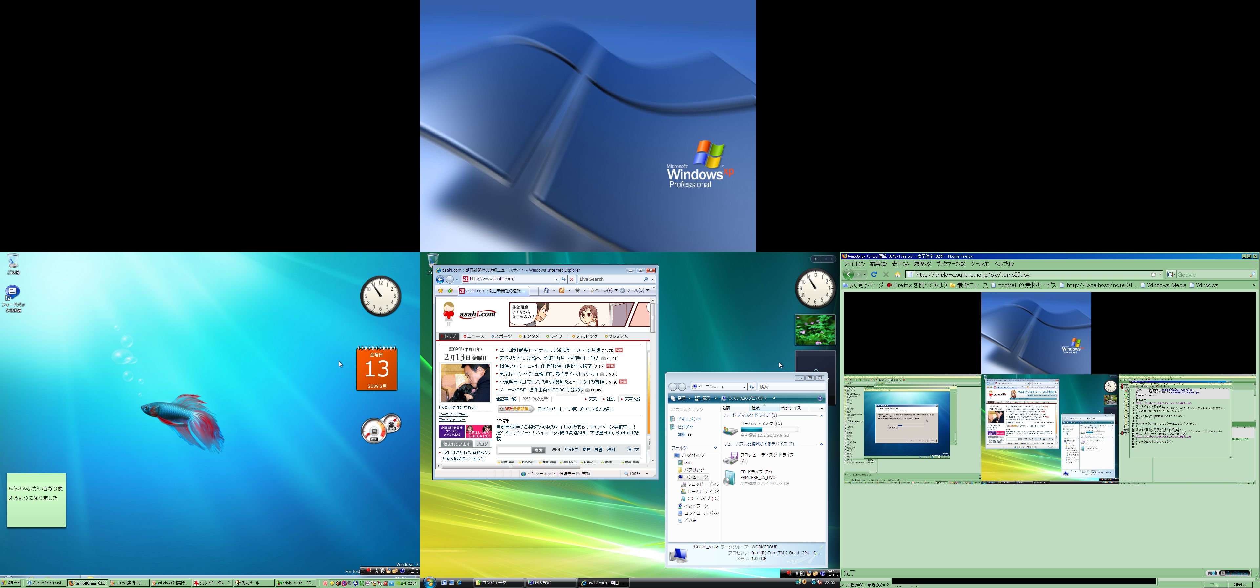Click the plus button on Vista sidebar

(815, 259)
